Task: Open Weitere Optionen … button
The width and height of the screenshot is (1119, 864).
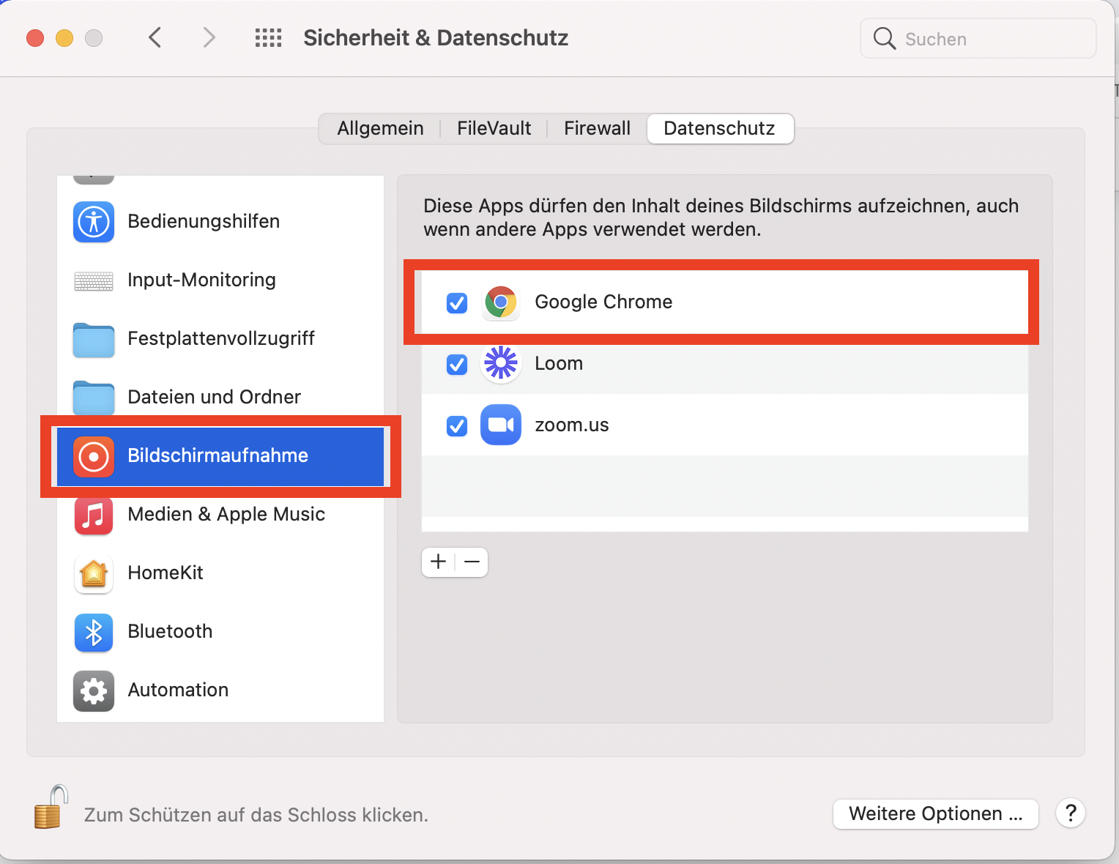Action: tap(936, 813)
